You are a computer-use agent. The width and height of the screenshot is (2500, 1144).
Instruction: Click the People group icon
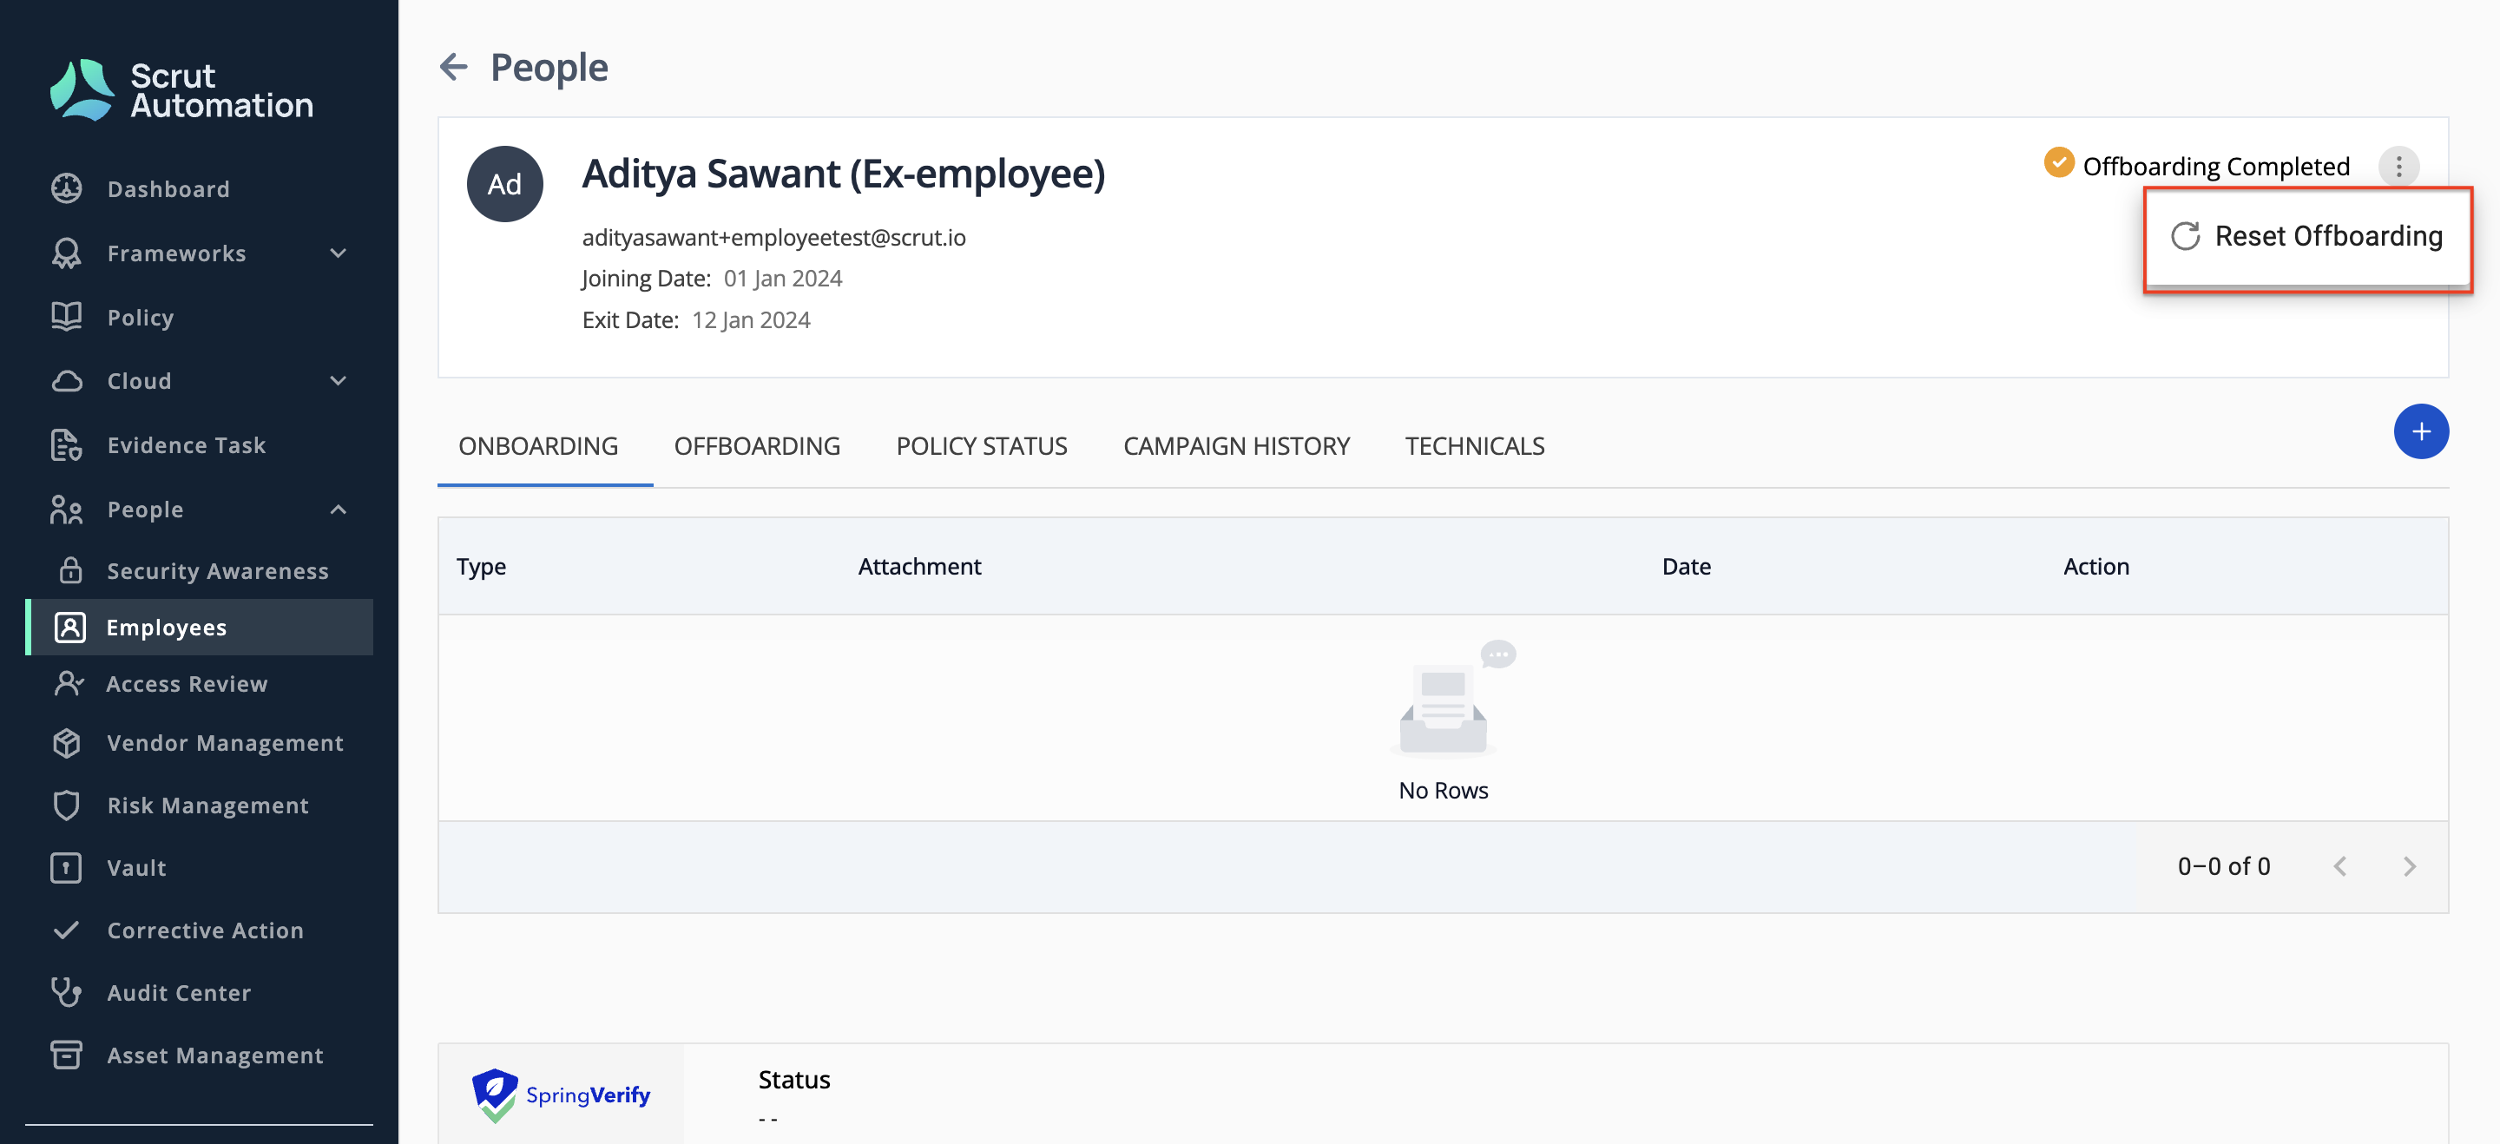click(66, 510)
